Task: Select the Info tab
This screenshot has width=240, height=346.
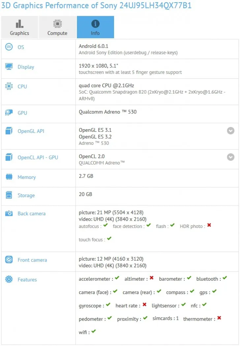Action: point(95,27)
